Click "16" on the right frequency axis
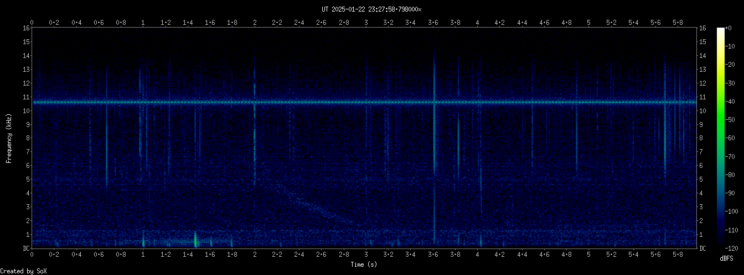The height and width of the screenshot is (275, 744). click(x=703, y=28)
